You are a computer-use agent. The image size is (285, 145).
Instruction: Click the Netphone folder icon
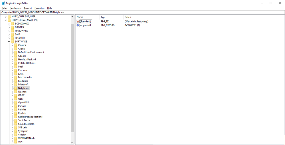[16, 88]
